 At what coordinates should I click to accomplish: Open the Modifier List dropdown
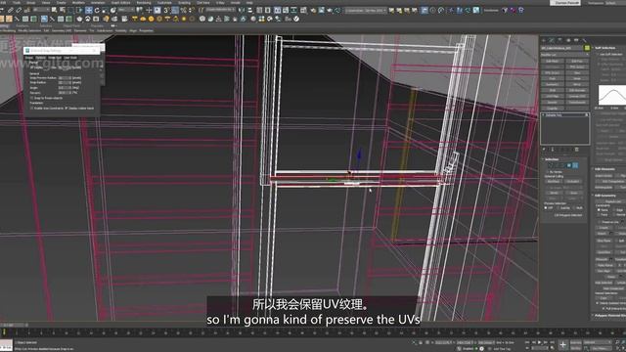click(x=564, y=55)
